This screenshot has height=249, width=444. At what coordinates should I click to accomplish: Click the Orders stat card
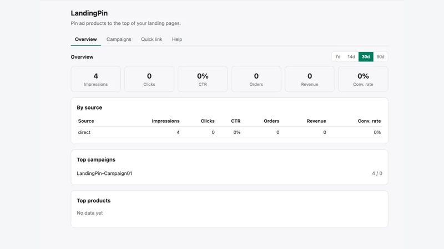click(256, 79)
